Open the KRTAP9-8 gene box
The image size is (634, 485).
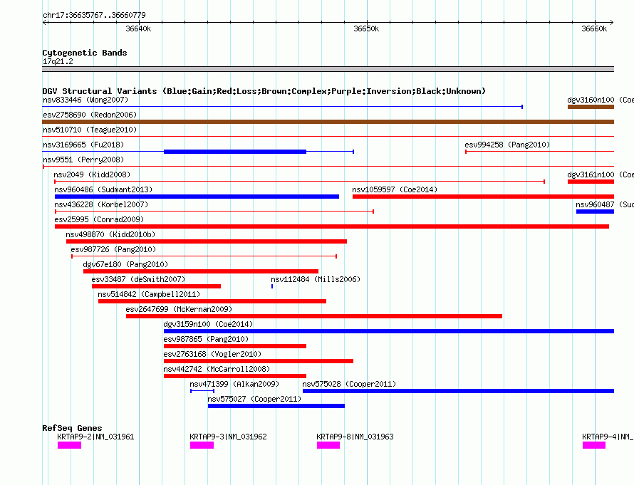point(328,445)
